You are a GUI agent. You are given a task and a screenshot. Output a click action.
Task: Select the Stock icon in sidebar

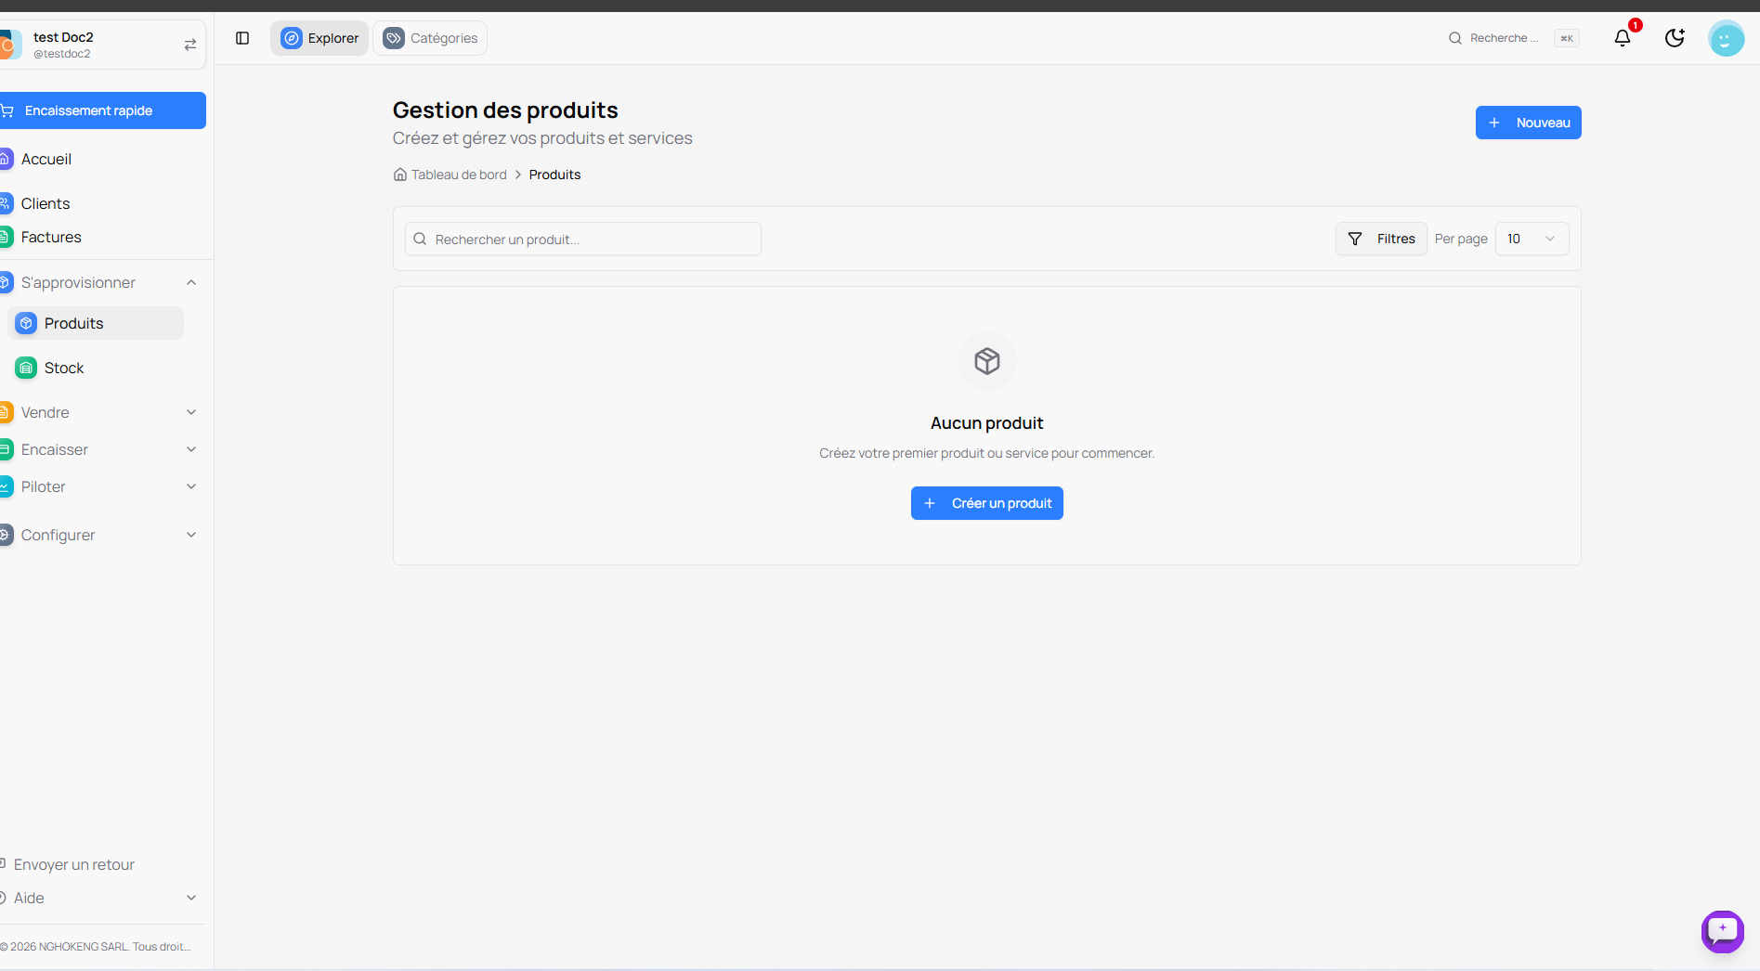[26, 368]
